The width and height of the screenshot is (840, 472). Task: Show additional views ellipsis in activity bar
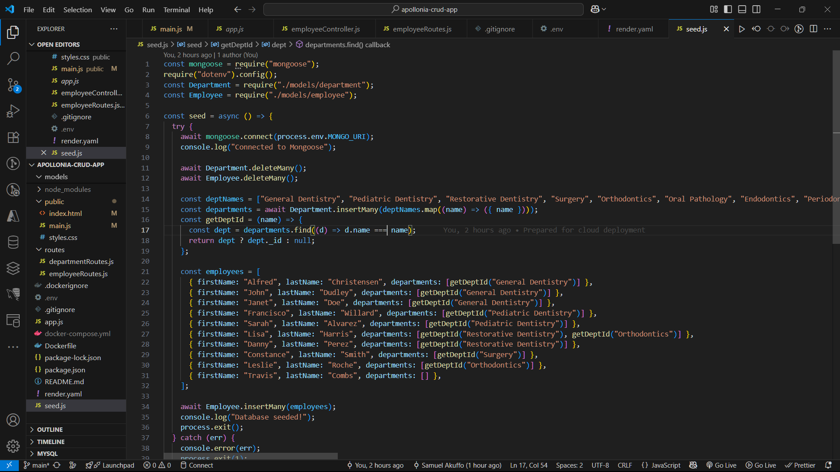[13, 347]
